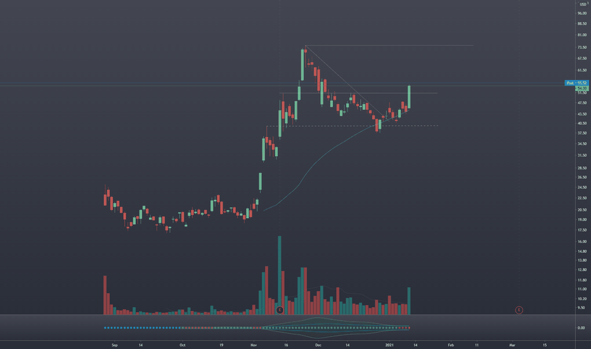Click the 26.50 price axis label

point(582,177)
